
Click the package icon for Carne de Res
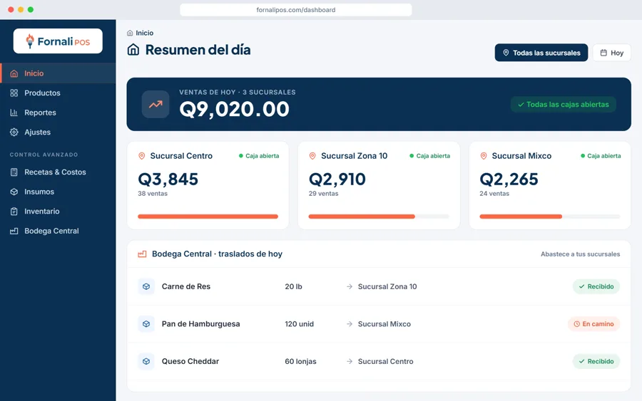point(146,286)
